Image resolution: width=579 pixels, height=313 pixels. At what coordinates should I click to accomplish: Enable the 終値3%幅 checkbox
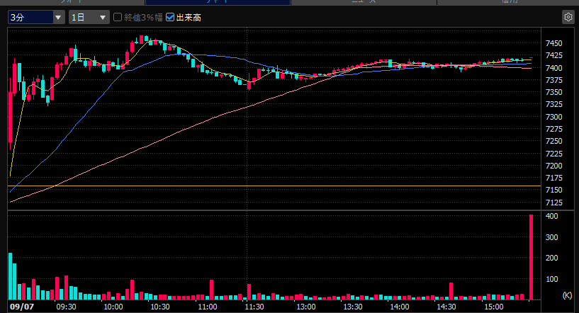click(118, 17)
